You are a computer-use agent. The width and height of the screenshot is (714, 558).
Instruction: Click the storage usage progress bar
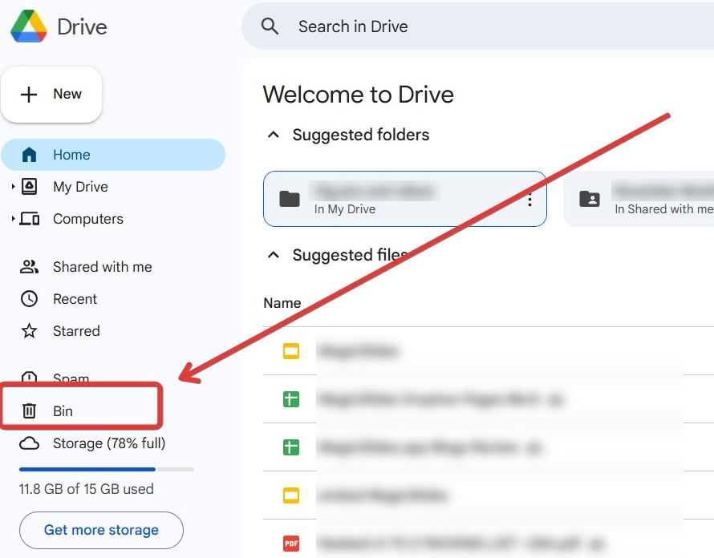click(x=107, y=469)
